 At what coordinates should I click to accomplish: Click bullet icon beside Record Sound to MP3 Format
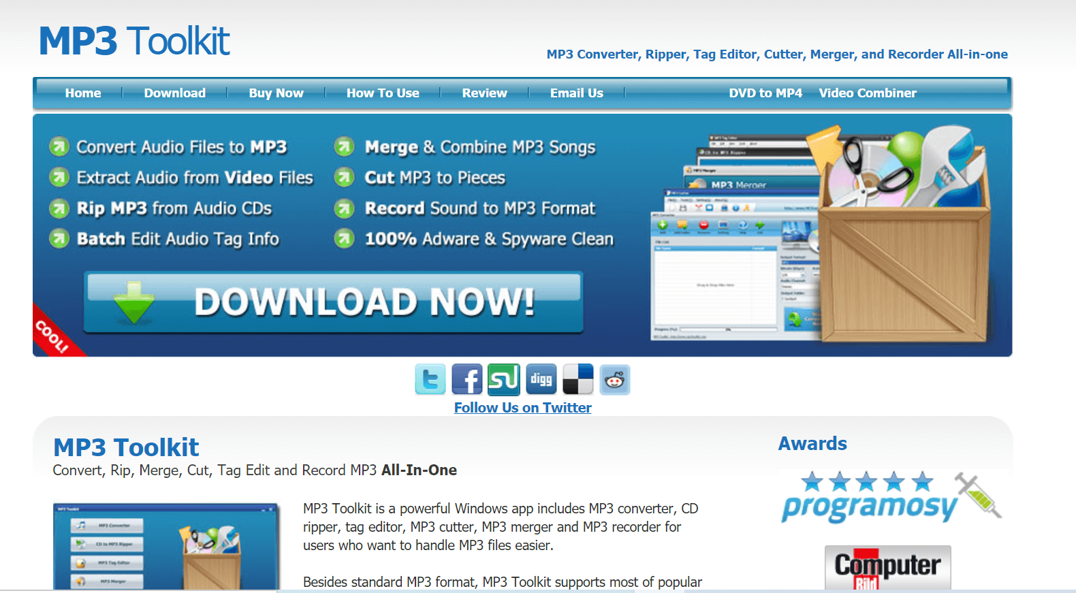pyautogui.click(x=344, y=208)
